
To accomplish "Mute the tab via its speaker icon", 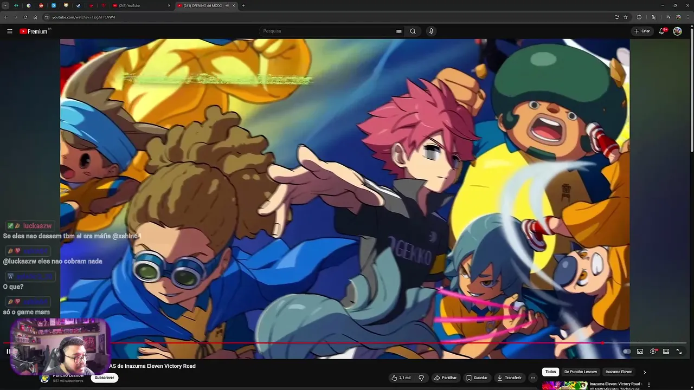I will point(227,5).
